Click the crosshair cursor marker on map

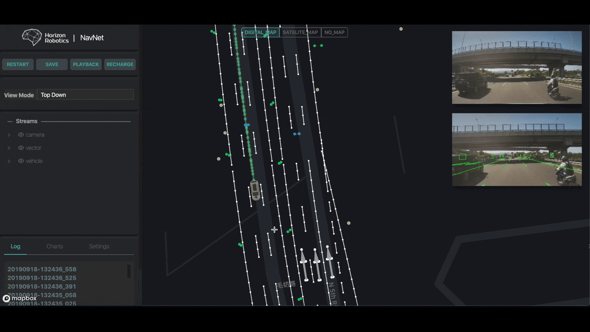274,230
